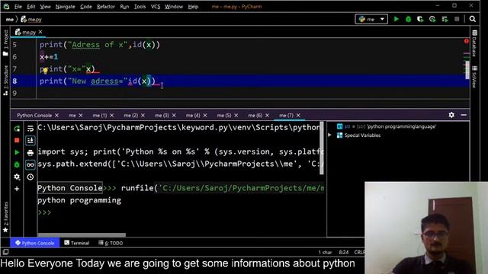Open Terminal tool window
Viewport: 488px width, 274px height.
click(x=76, y=243)
